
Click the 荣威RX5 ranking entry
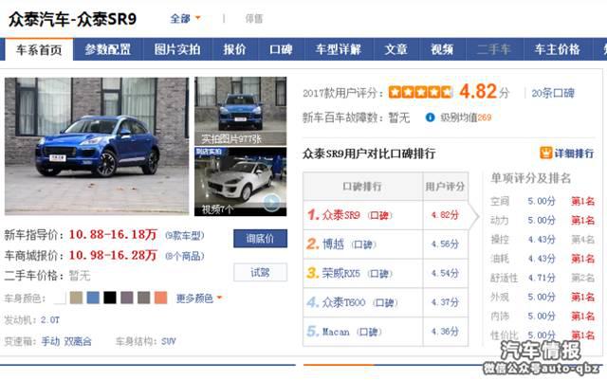339,273
